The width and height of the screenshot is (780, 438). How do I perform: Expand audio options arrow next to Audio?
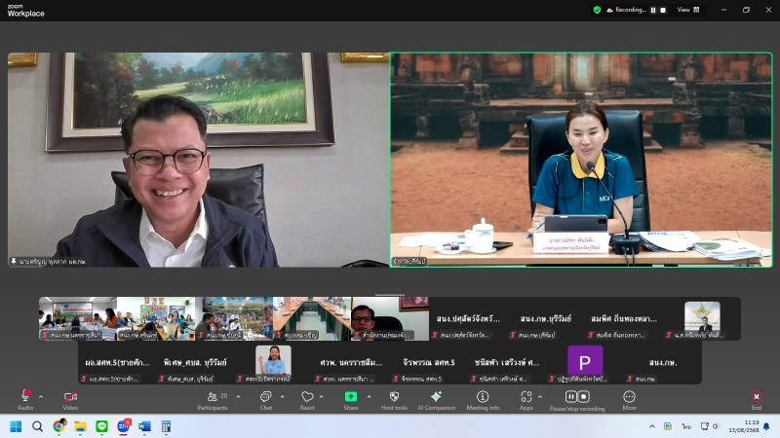(41, 396)
